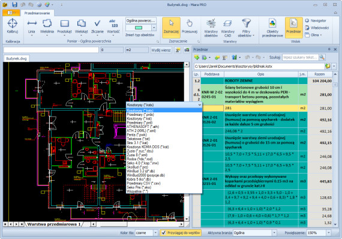Screen dimensions: 342x239
Task: Click the Razem column header
Action: [x=320, y=74]
